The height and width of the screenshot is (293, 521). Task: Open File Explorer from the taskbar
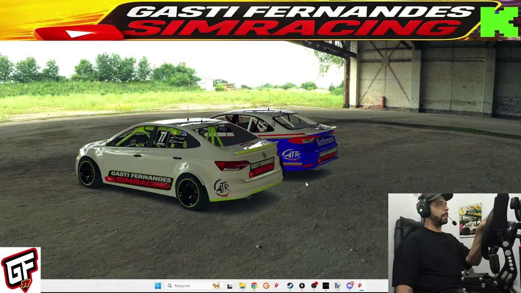[242, 286]
